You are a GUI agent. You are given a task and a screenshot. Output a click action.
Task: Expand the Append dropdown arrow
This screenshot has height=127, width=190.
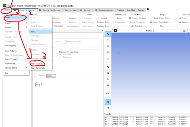tap(112, 19)
